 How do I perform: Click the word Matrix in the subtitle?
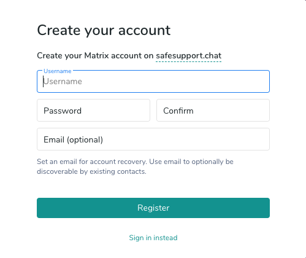click(x=96, y=56)
